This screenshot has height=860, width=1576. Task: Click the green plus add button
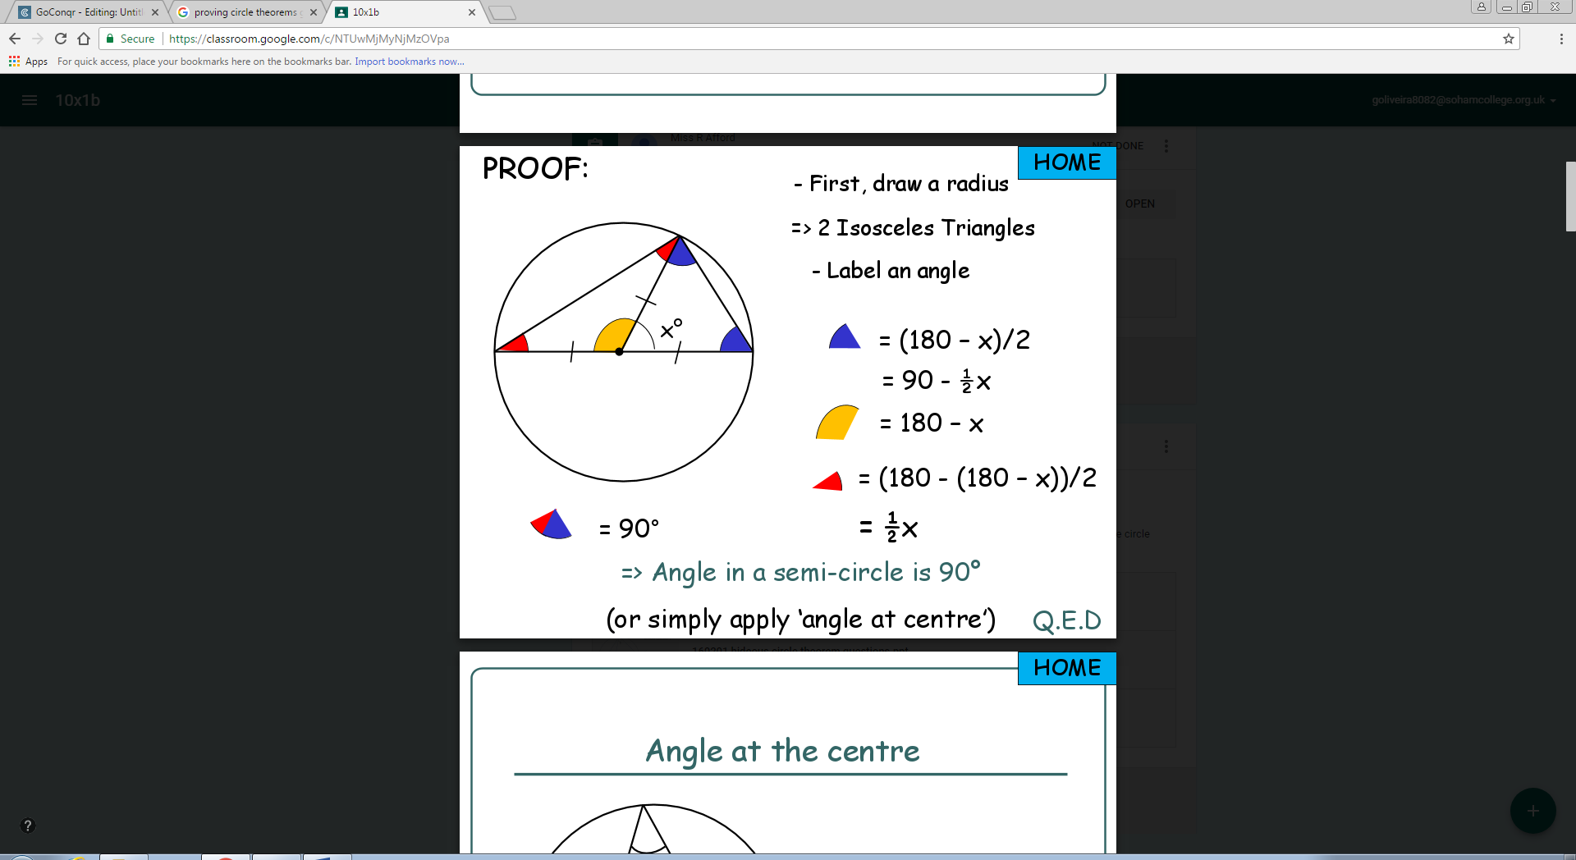[1532, 811]
